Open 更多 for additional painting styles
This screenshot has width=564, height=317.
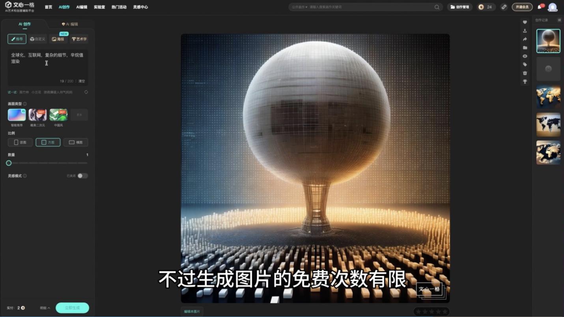point(79,114)
